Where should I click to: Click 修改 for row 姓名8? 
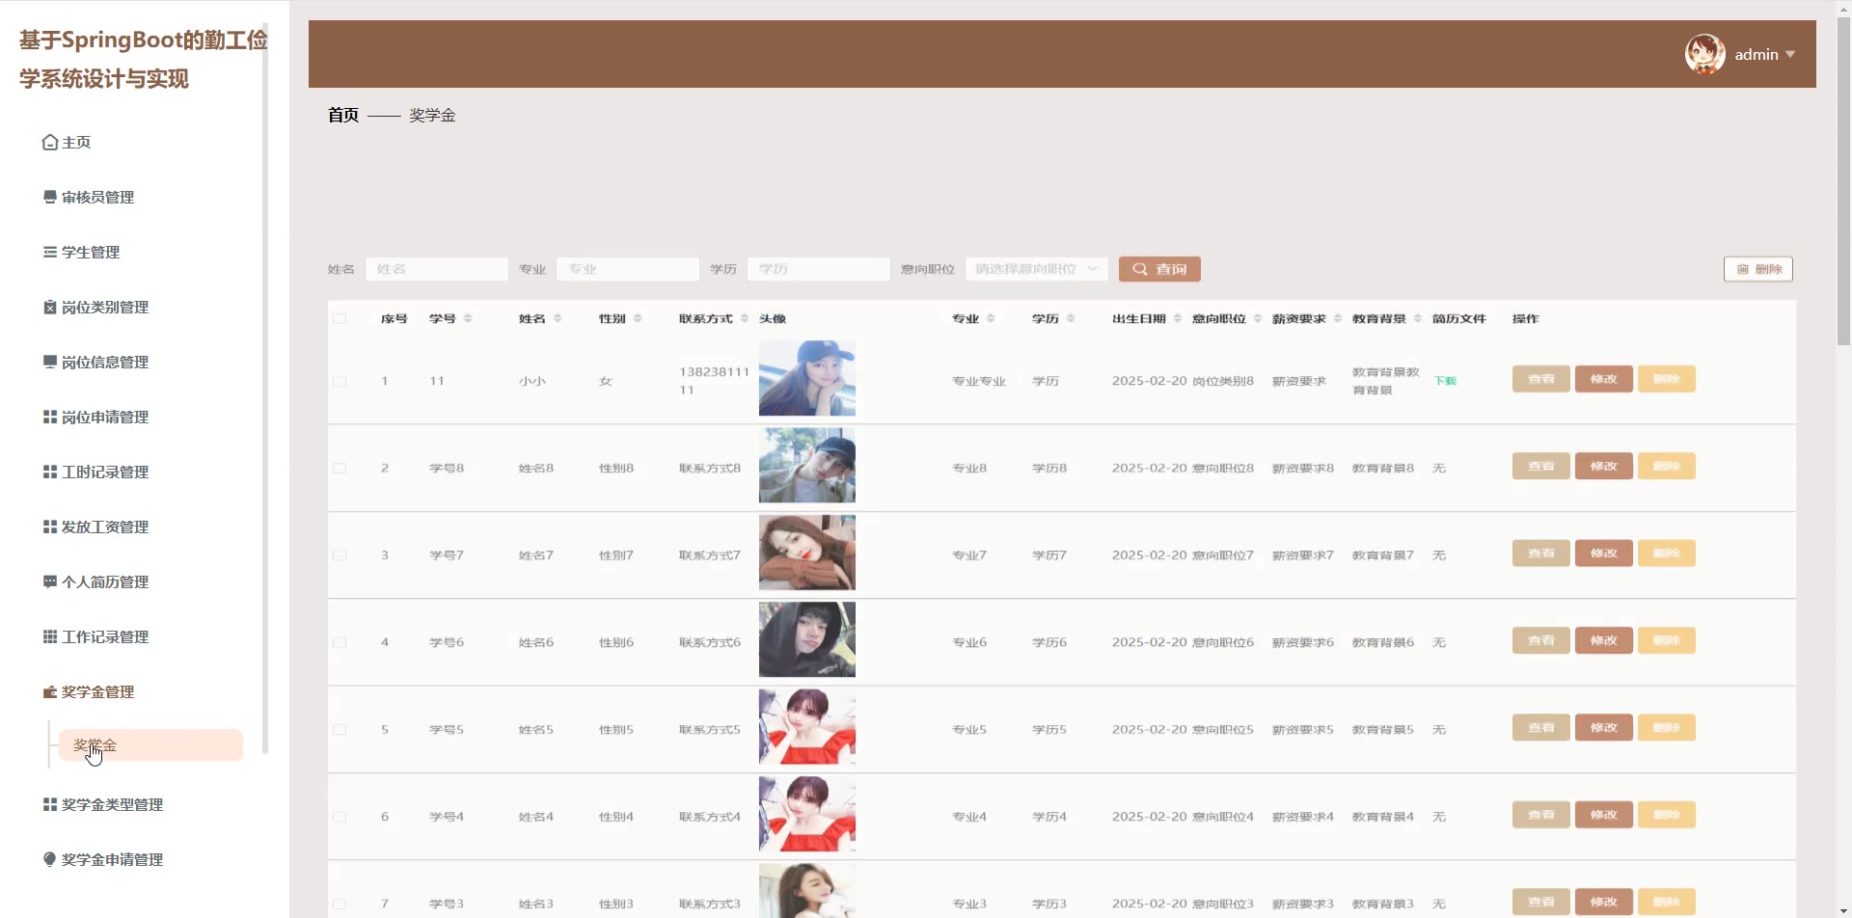click(1604, 466)
